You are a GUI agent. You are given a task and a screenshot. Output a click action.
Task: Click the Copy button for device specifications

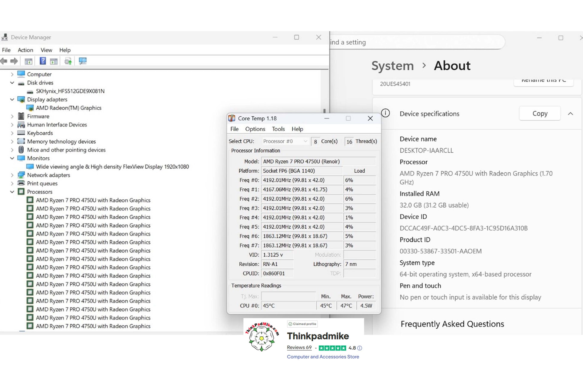click(x=540, y=113)
